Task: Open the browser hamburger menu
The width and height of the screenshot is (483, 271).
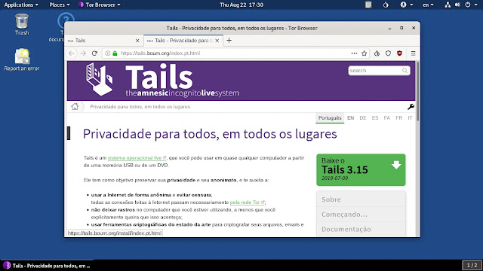Action: (x=413, y=53)
